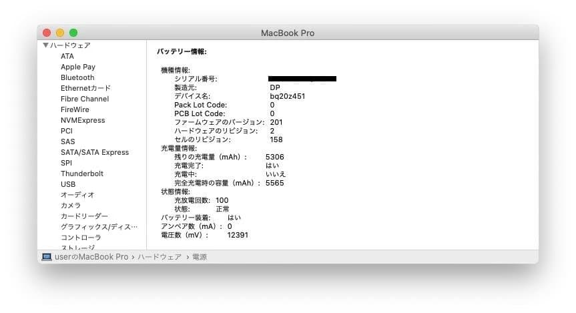Click cell revision value 158
Screen dimensions: 576x313
tap(276, 139)
